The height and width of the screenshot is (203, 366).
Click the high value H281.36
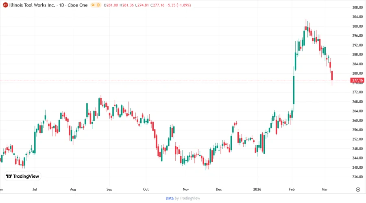[126, 5]
